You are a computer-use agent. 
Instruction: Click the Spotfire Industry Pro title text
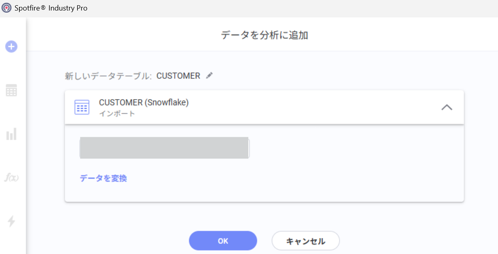51,8
